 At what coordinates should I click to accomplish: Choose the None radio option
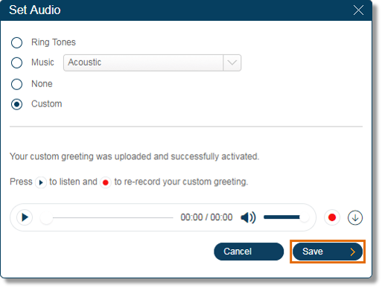point(16,84)
